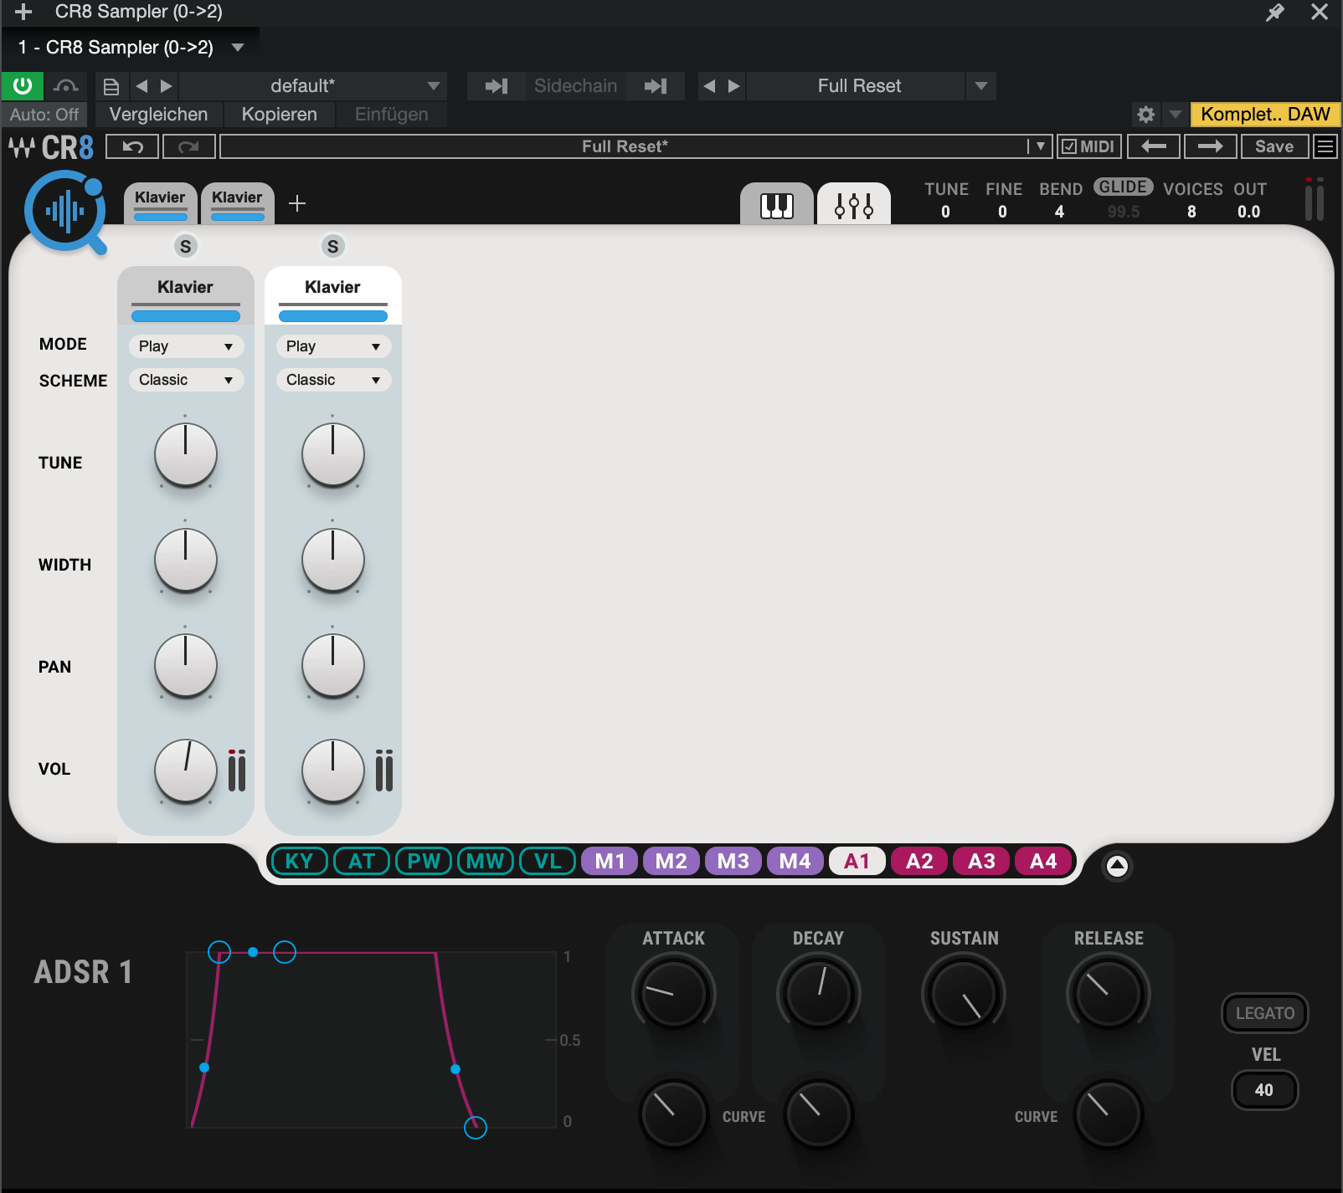The width and height of the screenshot is (1343, 1193).
Task: Collapse modulation panel with up-arrow circle
Action: (x=1117, y=866)
